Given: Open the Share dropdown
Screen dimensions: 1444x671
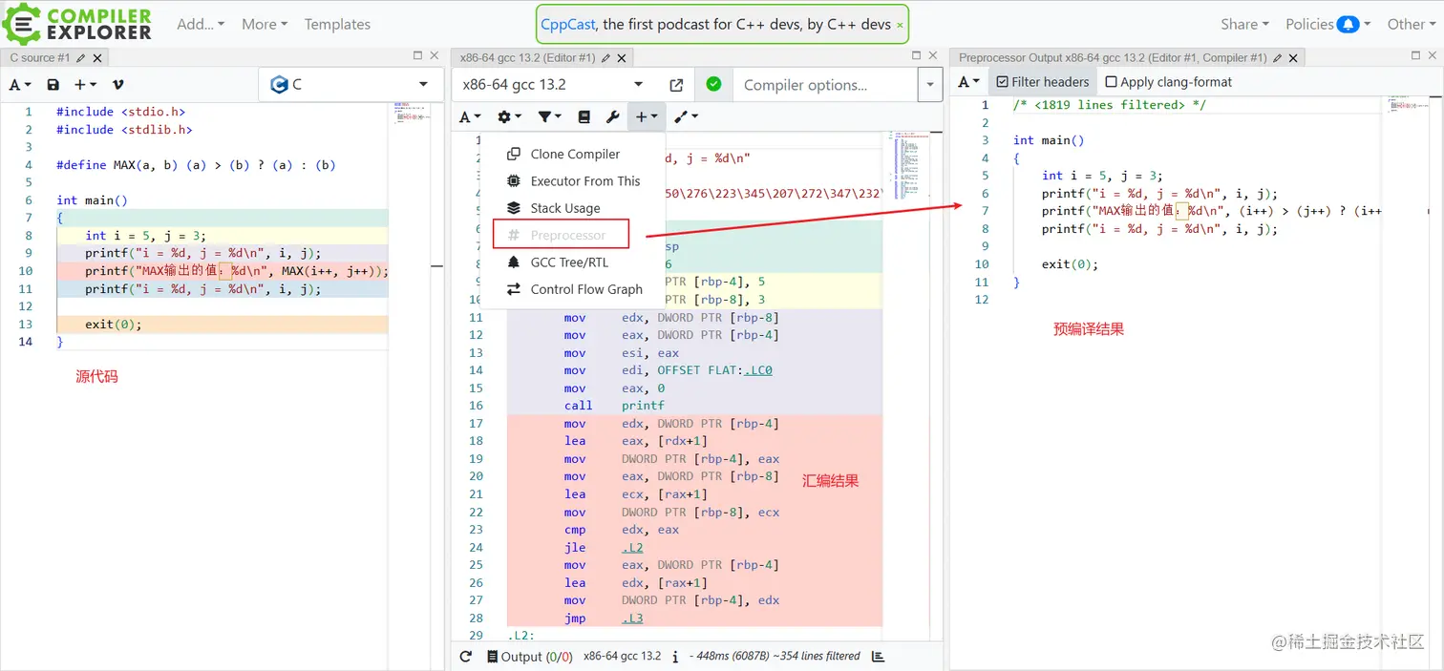Looking at the screenshot, I should point(1244,25).
